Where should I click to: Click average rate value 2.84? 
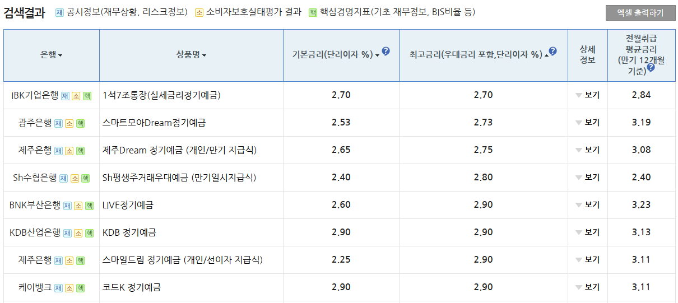(641, 95)
